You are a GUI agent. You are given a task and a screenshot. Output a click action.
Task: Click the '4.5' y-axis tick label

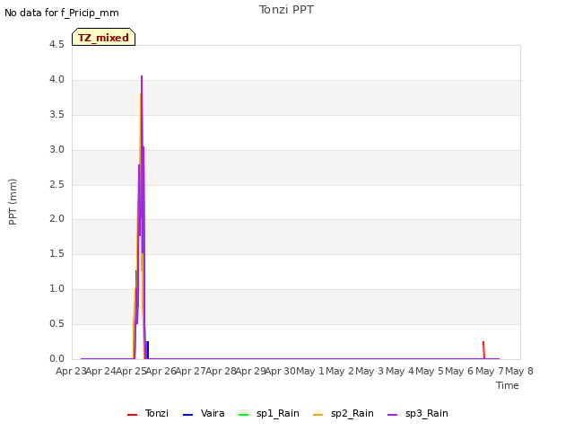click(x=57, y=45)
